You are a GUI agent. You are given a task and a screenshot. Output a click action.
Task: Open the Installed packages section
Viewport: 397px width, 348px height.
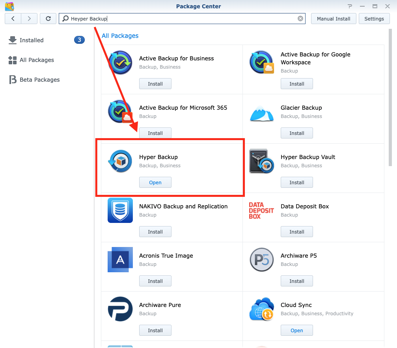coord(32,40)
